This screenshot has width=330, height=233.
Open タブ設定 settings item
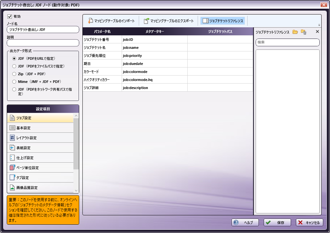point(40,177)
